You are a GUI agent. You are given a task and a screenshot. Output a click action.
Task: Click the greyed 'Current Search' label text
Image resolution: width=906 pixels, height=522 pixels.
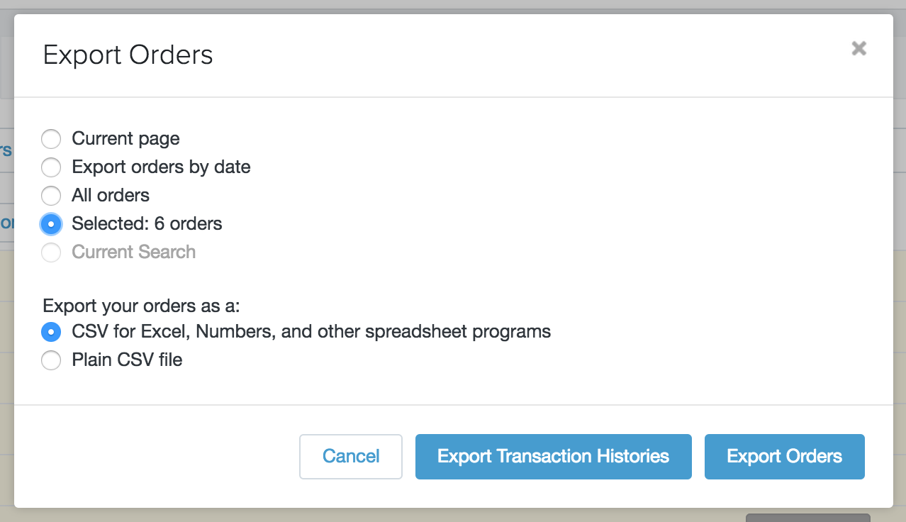pos(133,252)
